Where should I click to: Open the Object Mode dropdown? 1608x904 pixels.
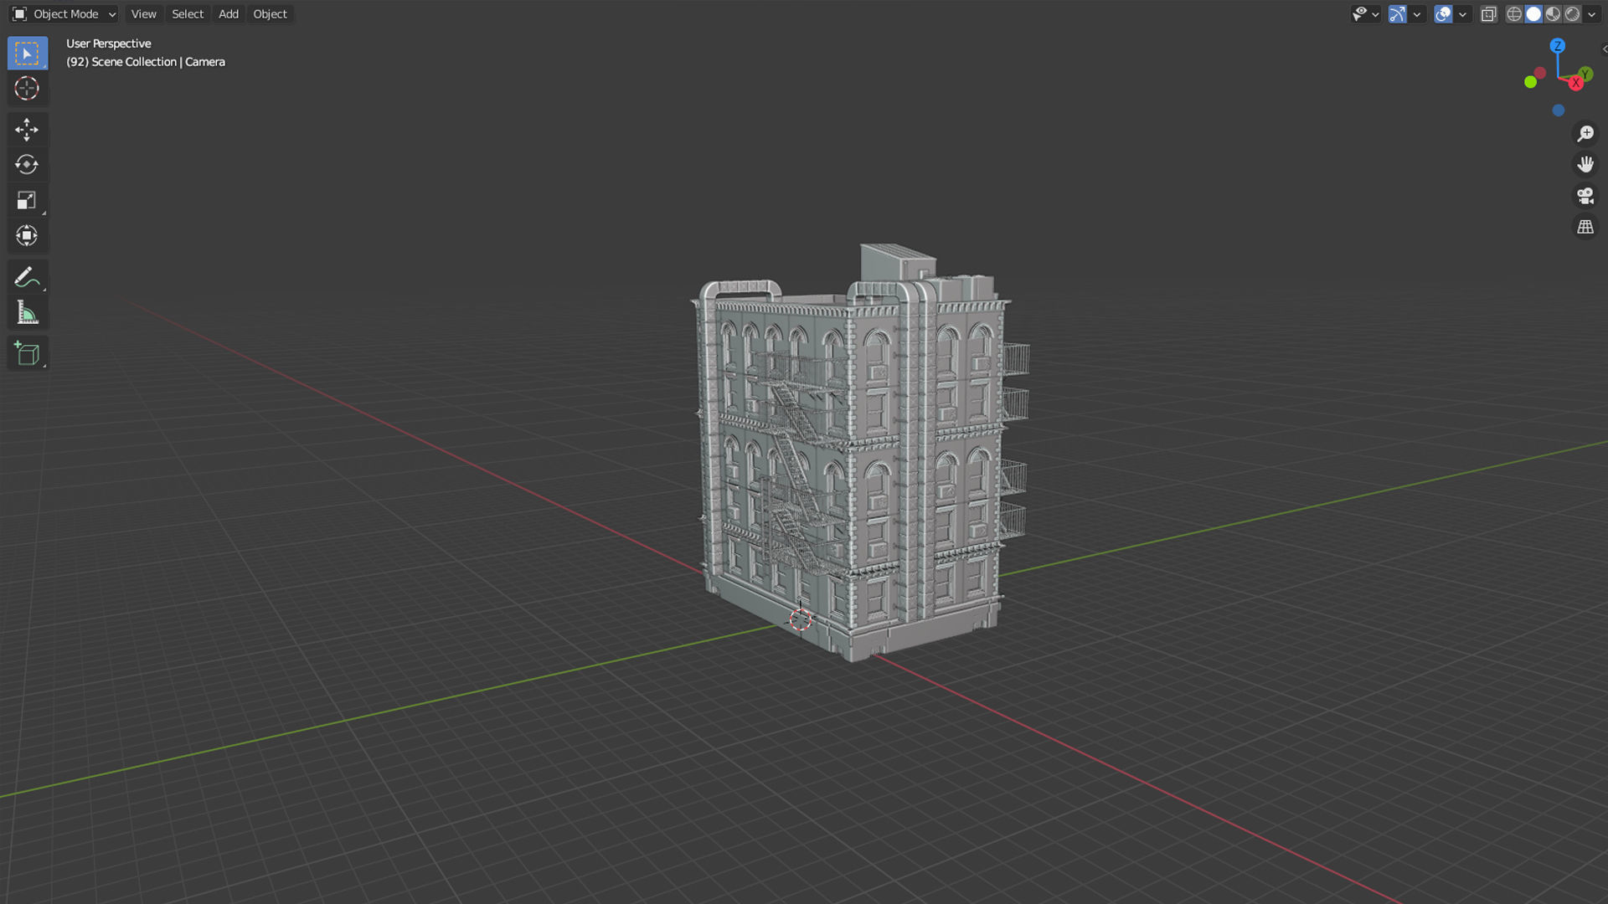64,14
